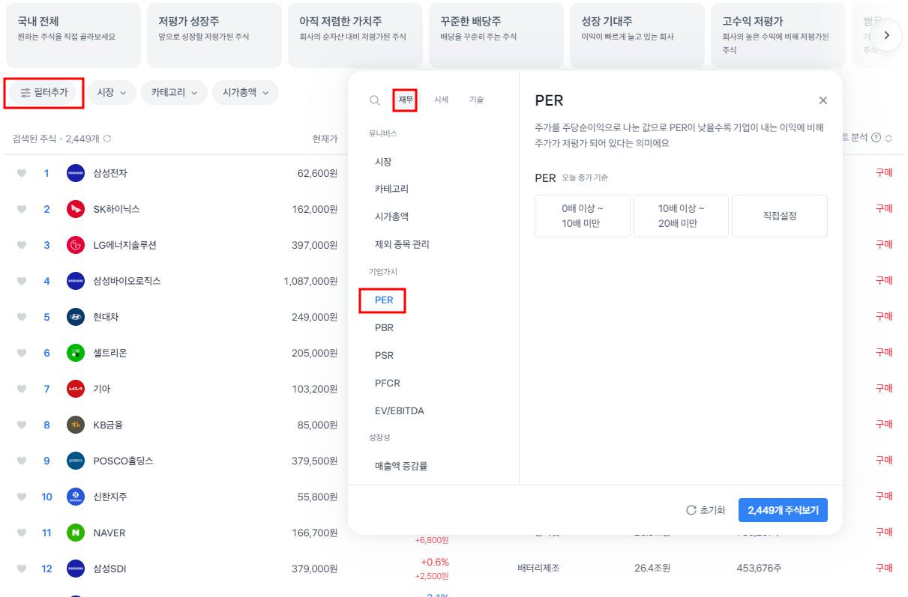This screenshot has width=908, height=597.
Task: Reset filters using the 초기화 button
Action: coord(707,510)
